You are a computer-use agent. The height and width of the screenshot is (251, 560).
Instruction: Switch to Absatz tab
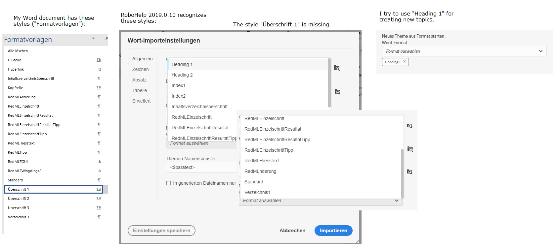[x=139, y=80]
